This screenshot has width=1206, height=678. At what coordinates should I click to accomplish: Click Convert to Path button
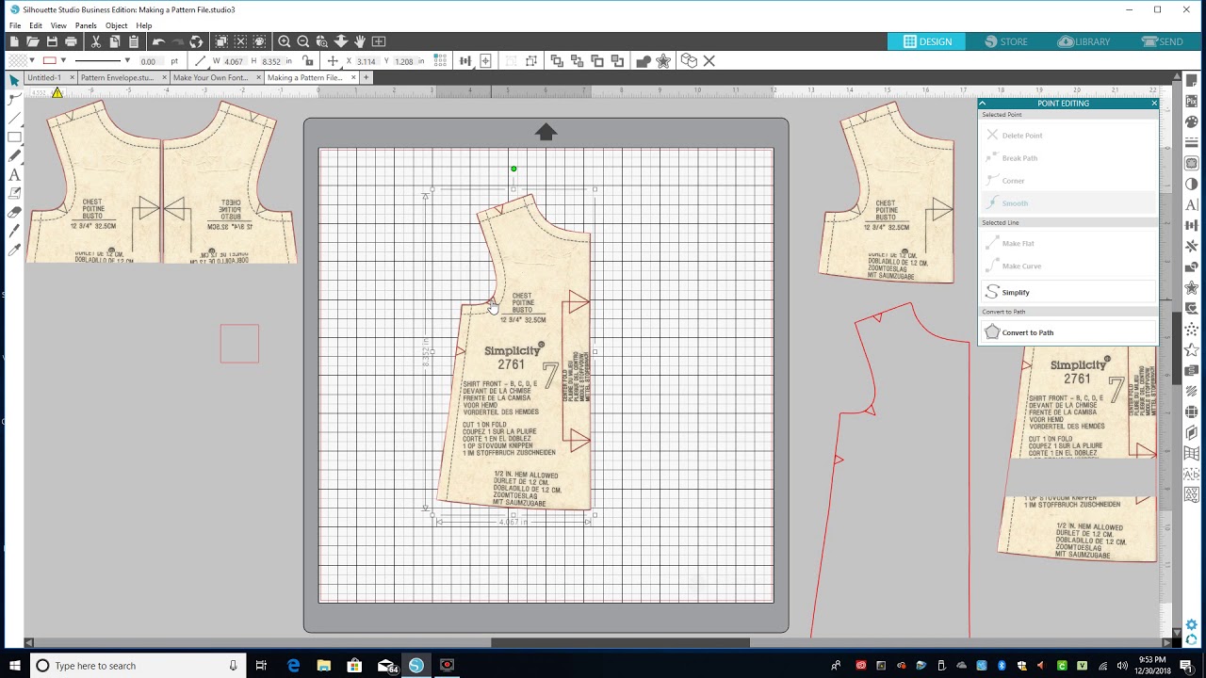click(1067, 332)
